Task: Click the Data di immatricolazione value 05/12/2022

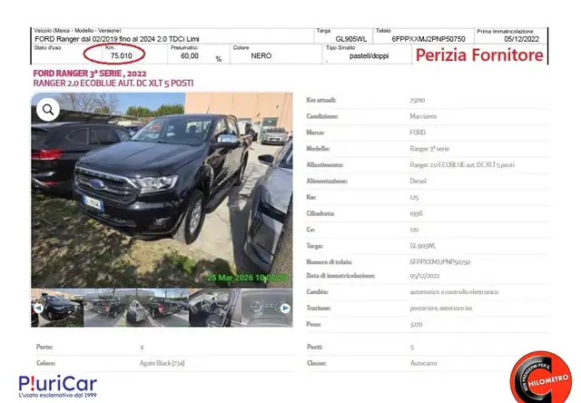Action: (x=425, y=276)
